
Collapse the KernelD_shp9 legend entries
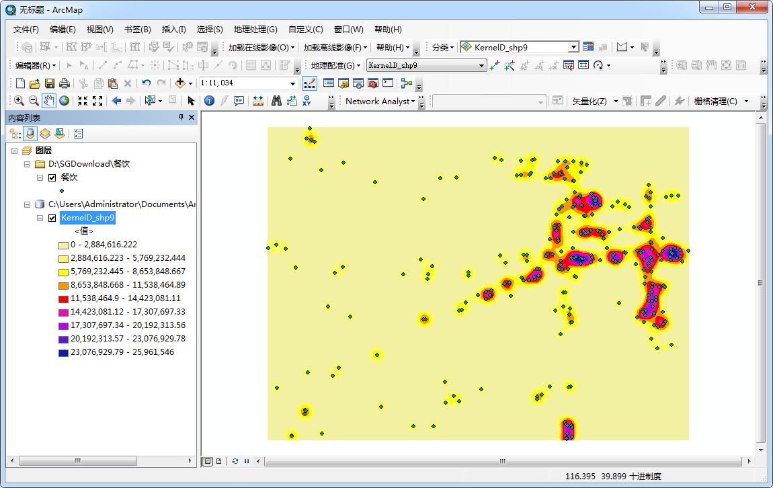pyautogui.click(x=39, y=218)
